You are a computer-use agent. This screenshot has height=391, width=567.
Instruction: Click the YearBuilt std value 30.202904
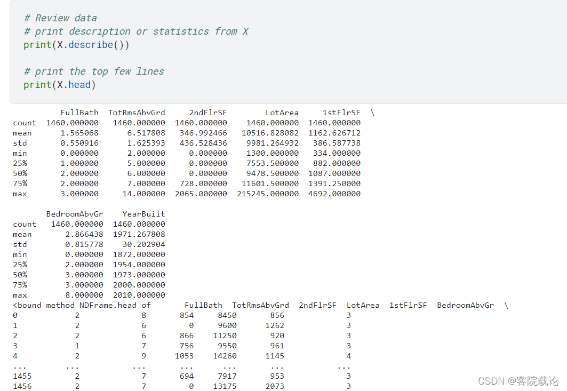[x=144, y=244]
